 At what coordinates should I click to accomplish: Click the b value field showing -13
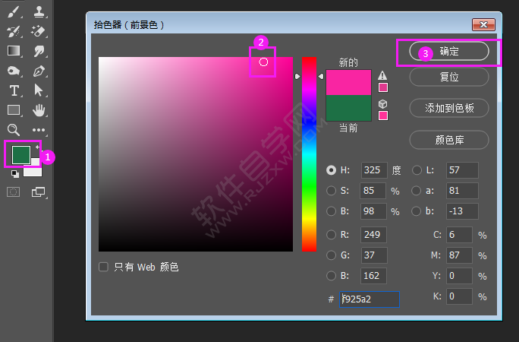tap(462, 211)
